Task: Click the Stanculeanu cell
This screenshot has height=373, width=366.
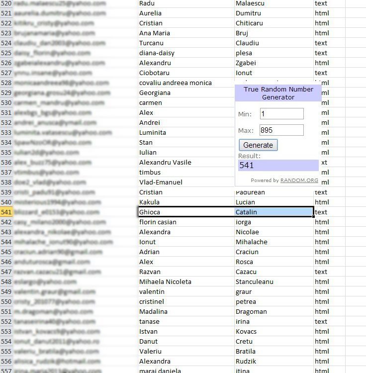Action: pos(274,281)
